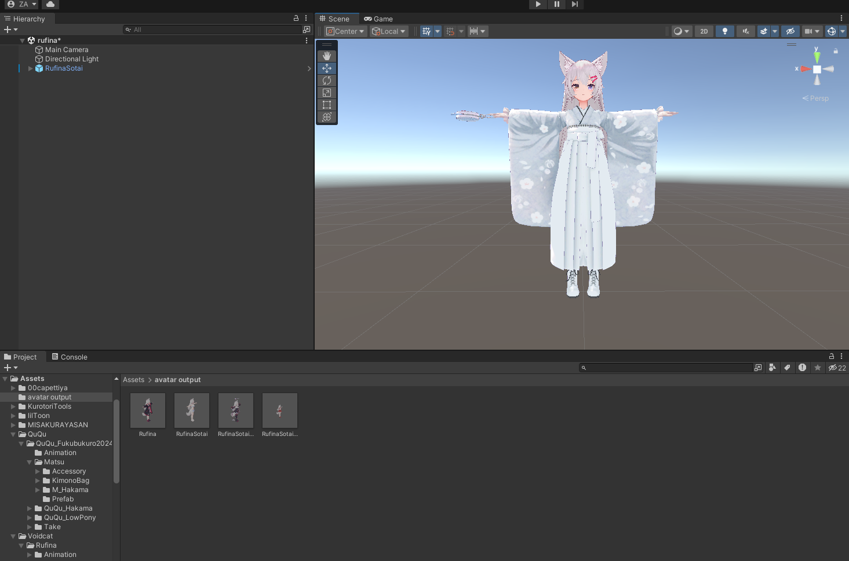Switch to the Game tab
The height and width of the screenshot is (561, 849).
pos(378,19)
